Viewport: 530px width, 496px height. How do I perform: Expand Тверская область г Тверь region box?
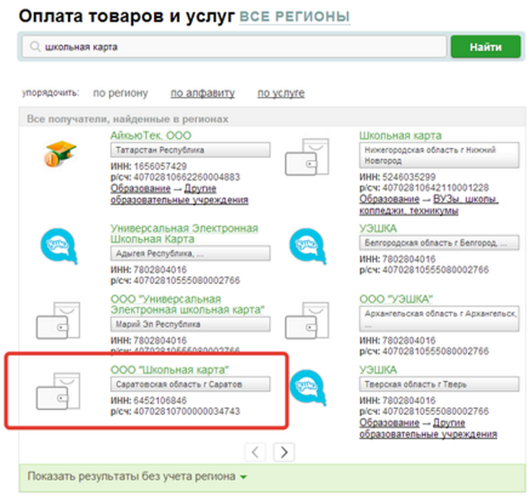(x=439, y=384)
